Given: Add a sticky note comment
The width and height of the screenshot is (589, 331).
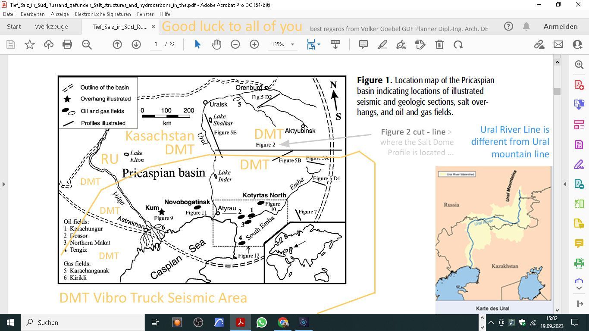Looking at the screenshot, I should coord(363,44).
